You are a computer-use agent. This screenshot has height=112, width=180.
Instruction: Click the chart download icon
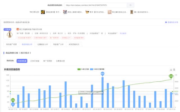click(x=171, y=70)
